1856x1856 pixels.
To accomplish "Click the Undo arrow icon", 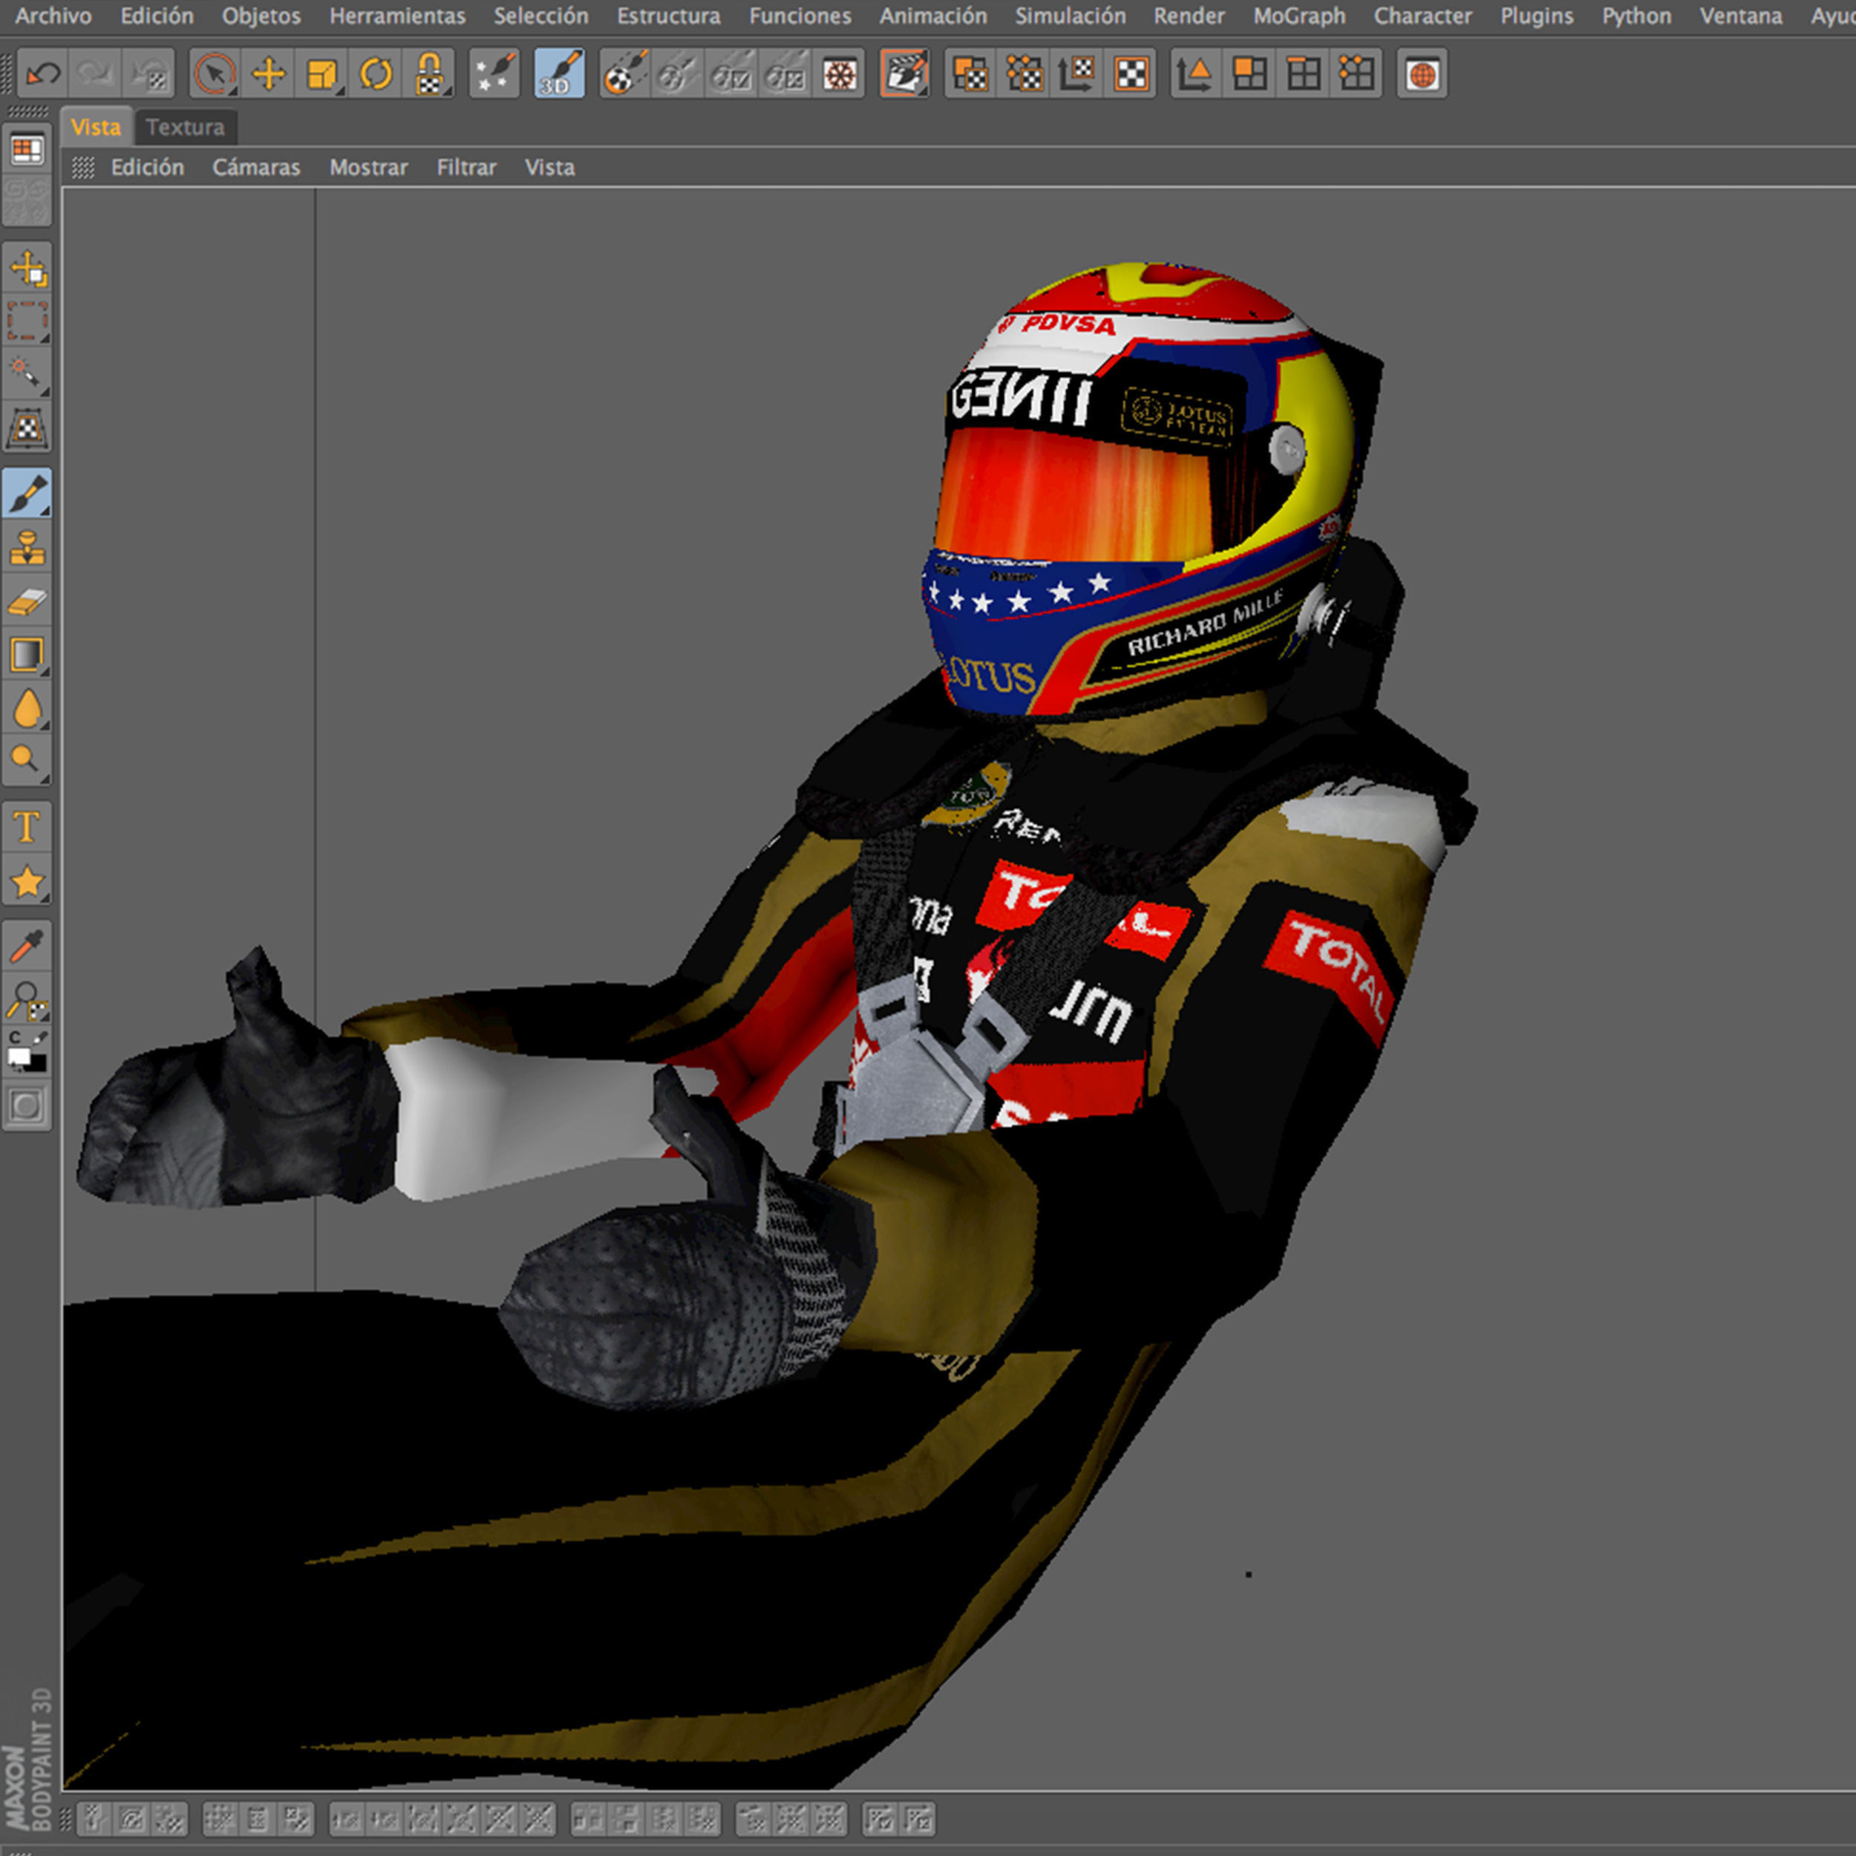I will pyautogui.click(x=42, y=74).
